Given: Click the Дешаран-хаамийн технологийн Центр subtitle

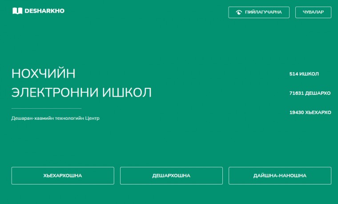Looking at the screenshot, I should 55,118.
